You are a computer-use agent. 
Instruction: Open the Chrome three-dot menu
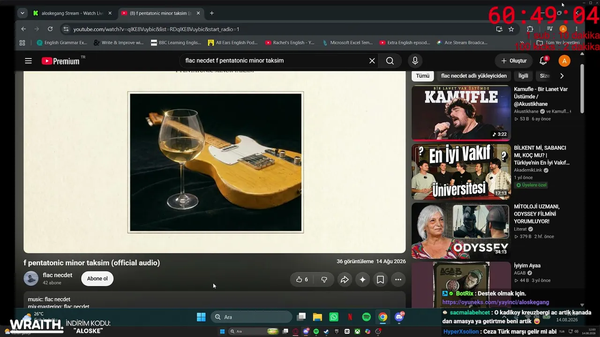(x=577, y=29)
